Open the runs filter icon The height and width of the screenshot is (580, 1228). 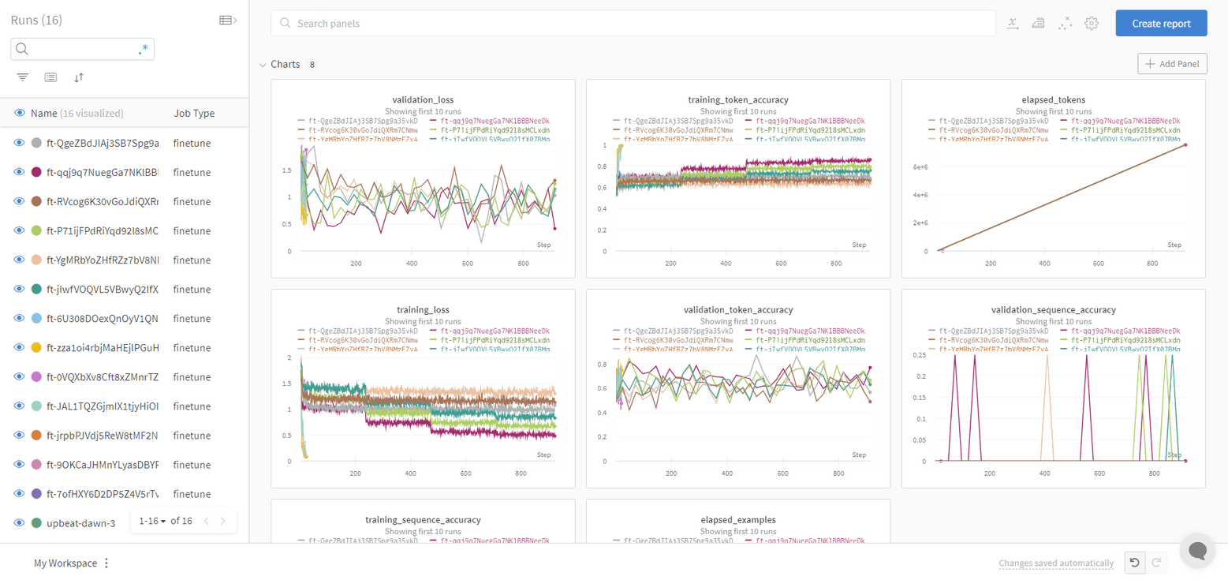23,77
